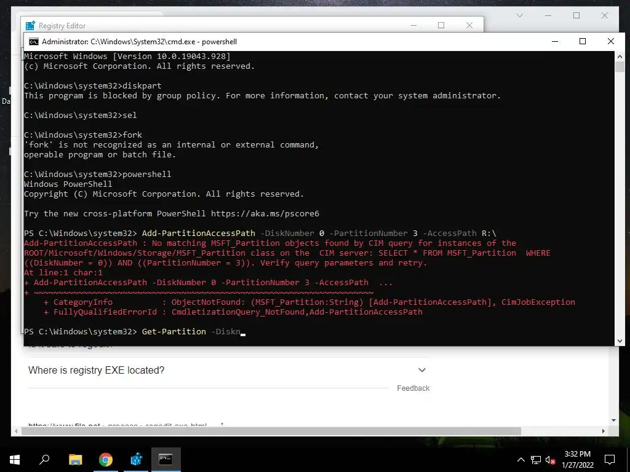Viewport: 630px width, 472px height.
Task: Close the Registry Editor window
Action: [469, 25]
